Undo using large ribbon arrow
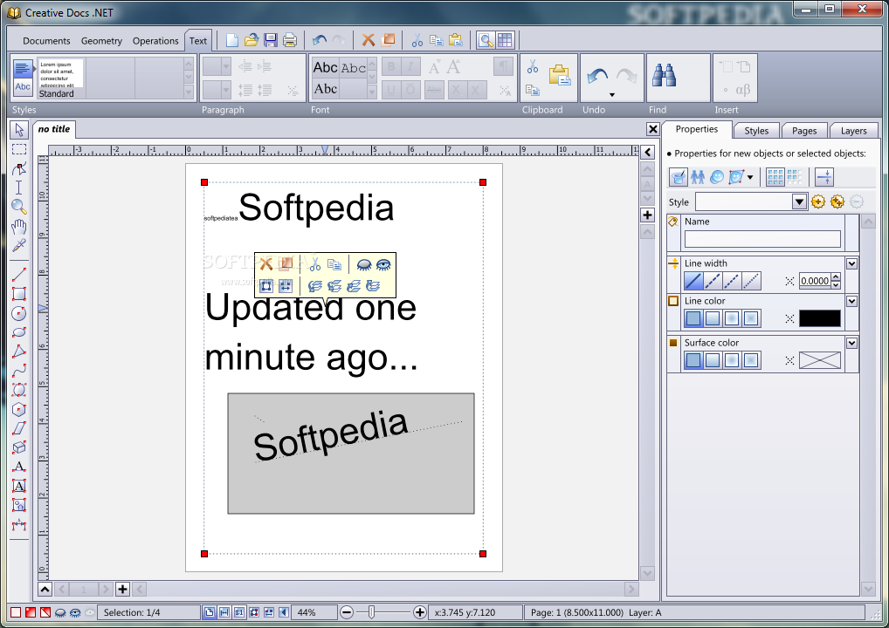This screenshot has height=628, width=889. coord(597,76)
